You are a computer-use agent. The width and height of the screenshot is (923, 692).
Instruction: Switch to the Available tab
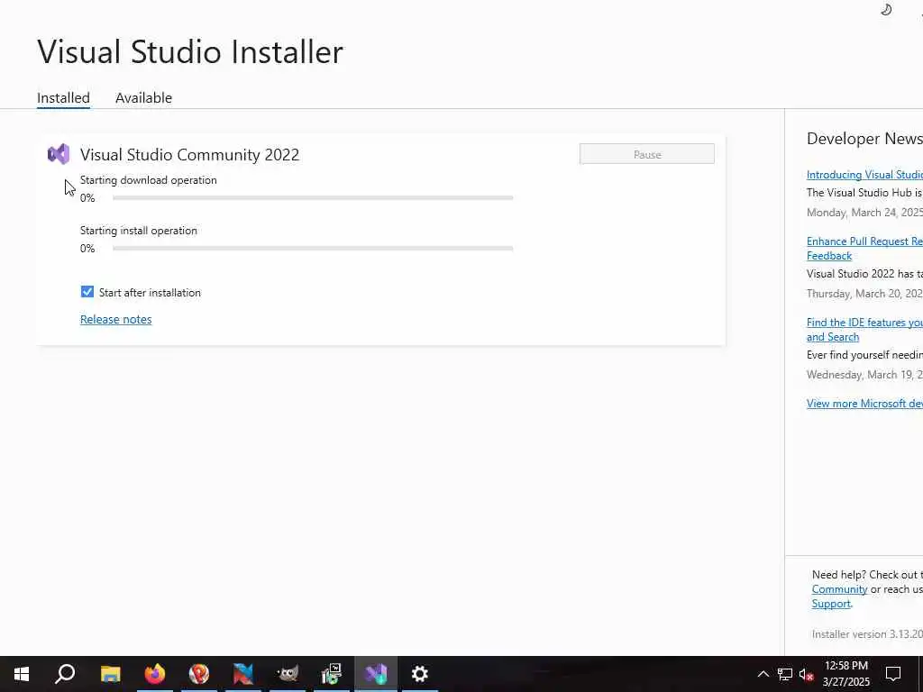143,97
